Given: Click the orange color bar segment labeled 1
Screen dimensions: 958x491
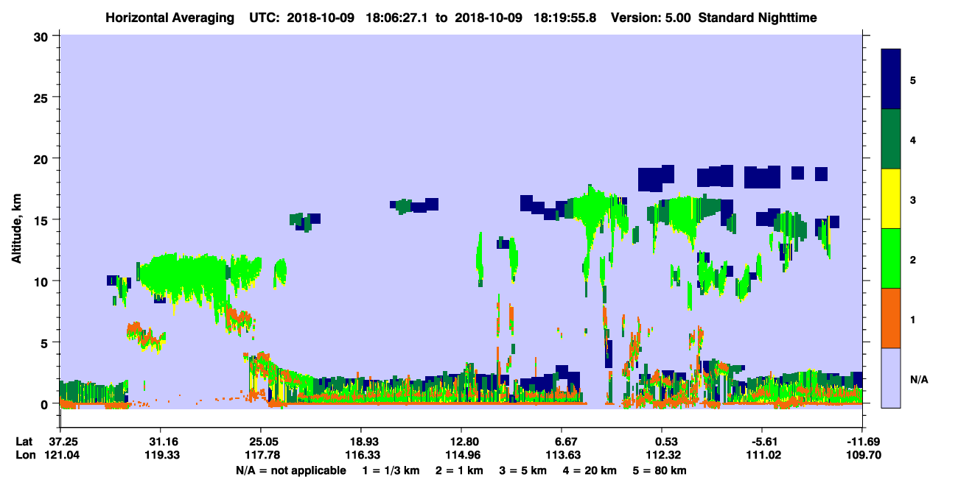Looking at the screenshot, I should click(891, 318).
